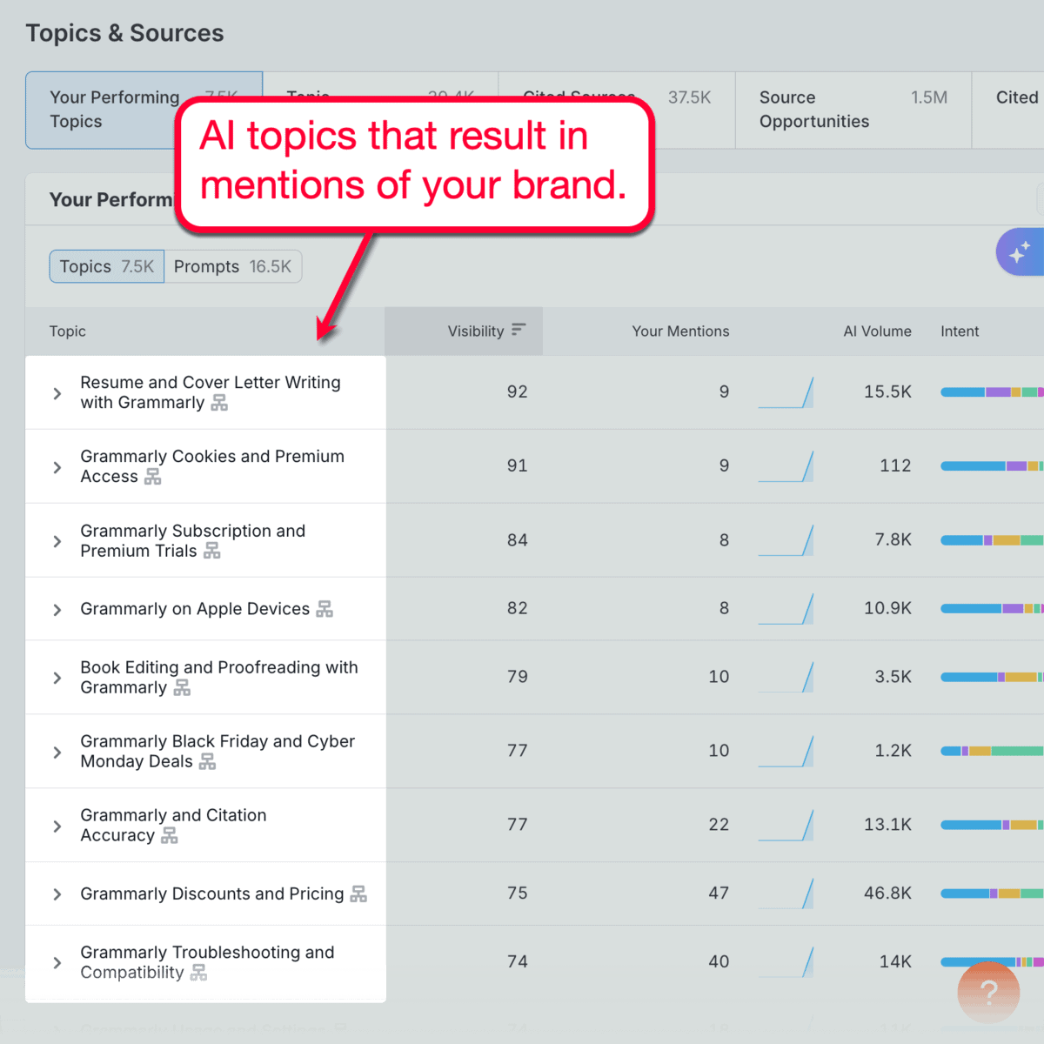Open the help question mark icon

click(987, 992)
